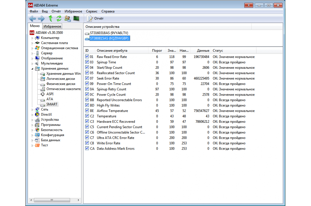Click the ASPI tree icon
The height and width of the screenshot is (206, 311).
(43, 94)
